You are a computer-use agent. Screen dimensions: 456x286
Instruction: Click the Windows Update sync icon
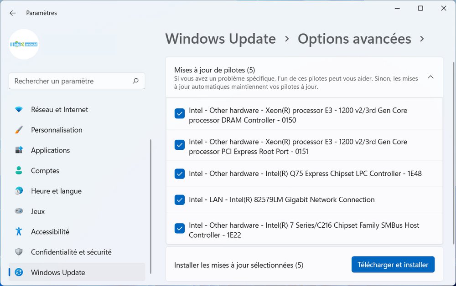19,272
